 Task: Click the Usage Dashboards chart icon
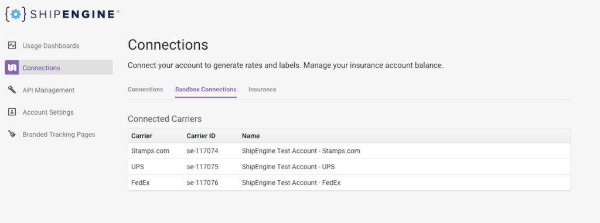pos(12,46)
